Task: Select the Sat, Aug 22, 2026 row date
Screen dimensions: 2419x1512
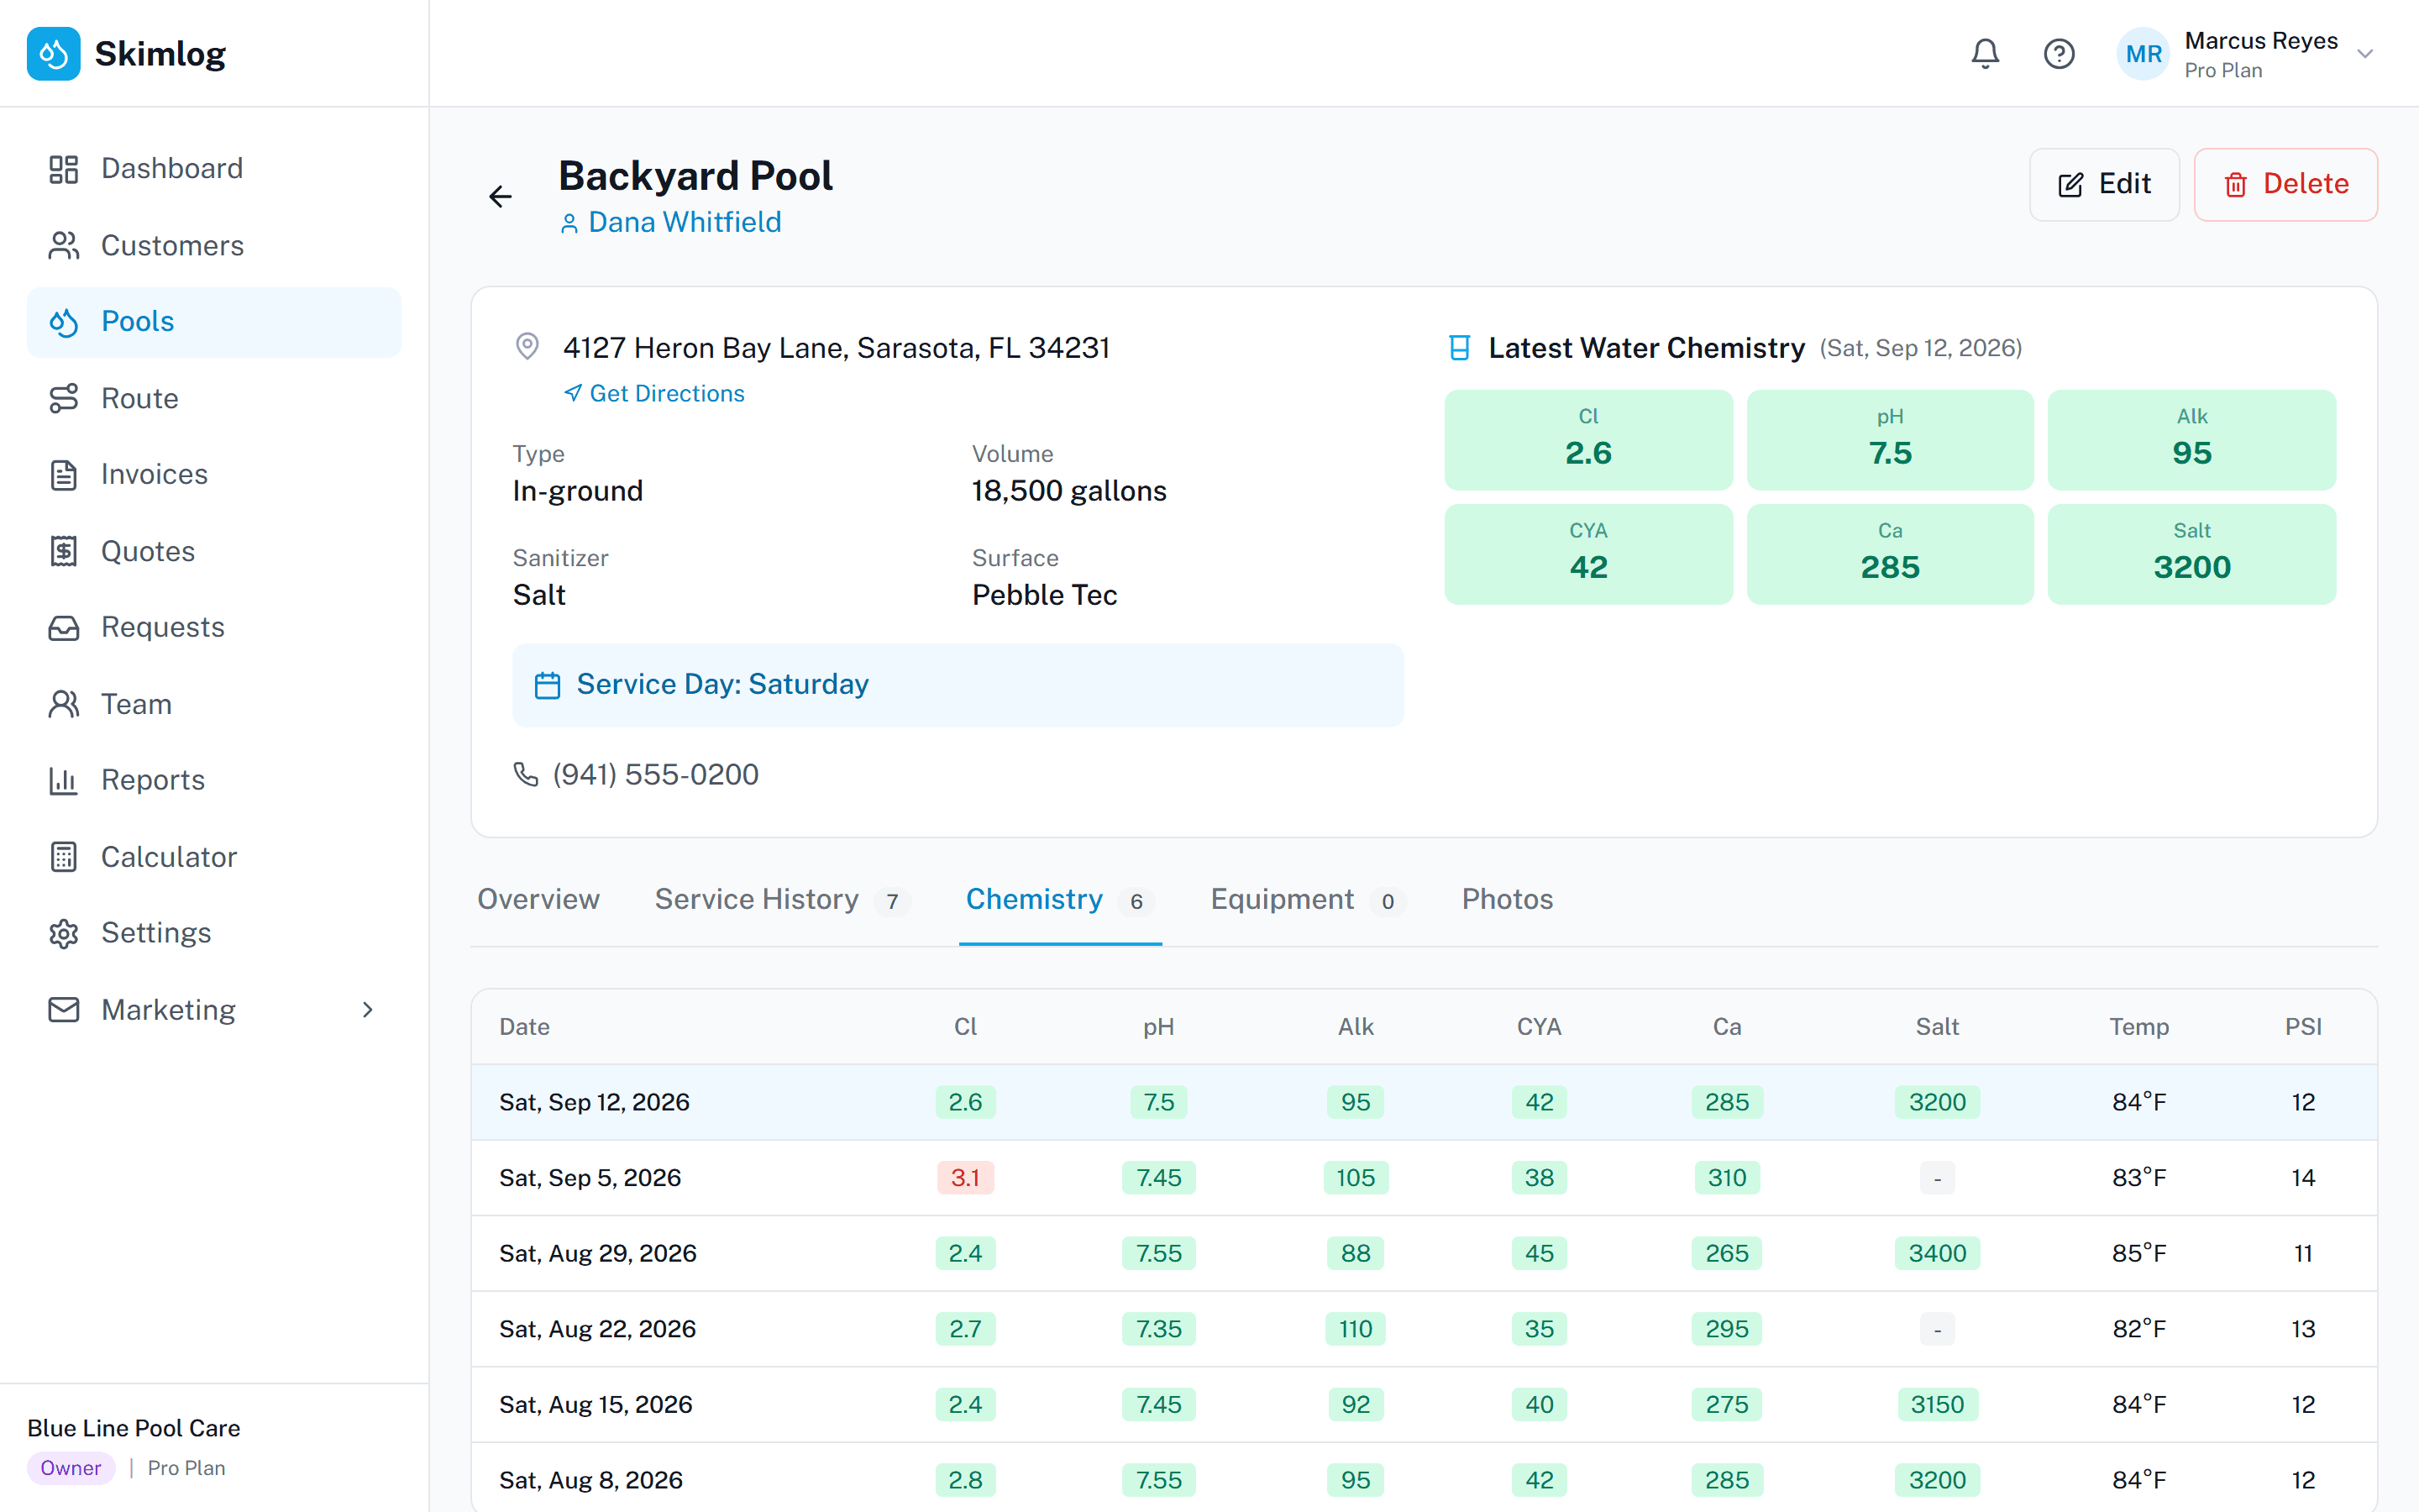Action: pyautogui.click(x=598, y=1329)
